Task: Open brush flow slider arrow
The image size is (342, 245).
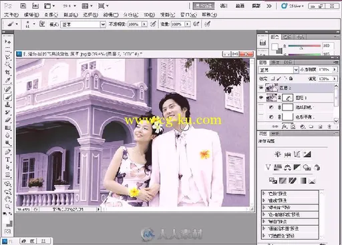Action: click(188, 24)
